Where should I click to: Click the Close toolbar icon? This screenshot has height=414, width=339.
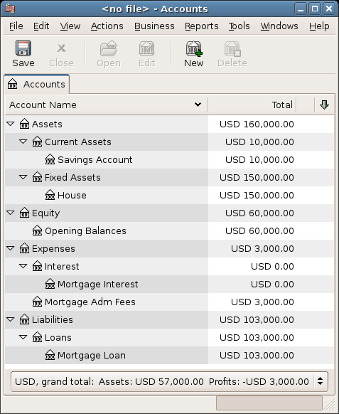tap(61, 48)
